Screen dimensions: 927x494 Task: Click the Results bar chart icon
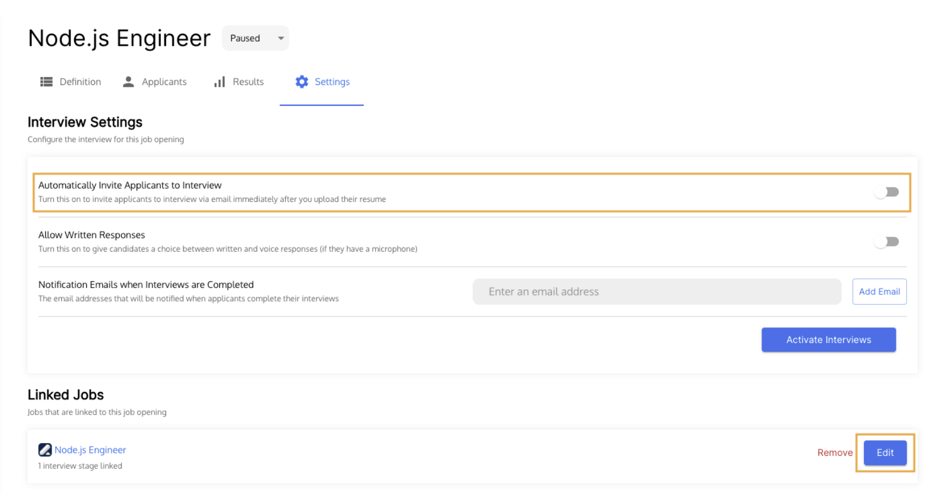[219, 82]
